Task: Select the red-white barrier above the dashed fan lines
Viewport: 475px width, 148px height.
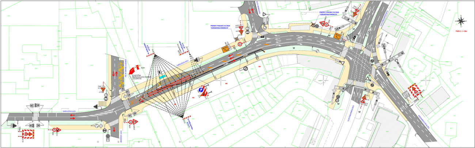Action: coord(150,54)
